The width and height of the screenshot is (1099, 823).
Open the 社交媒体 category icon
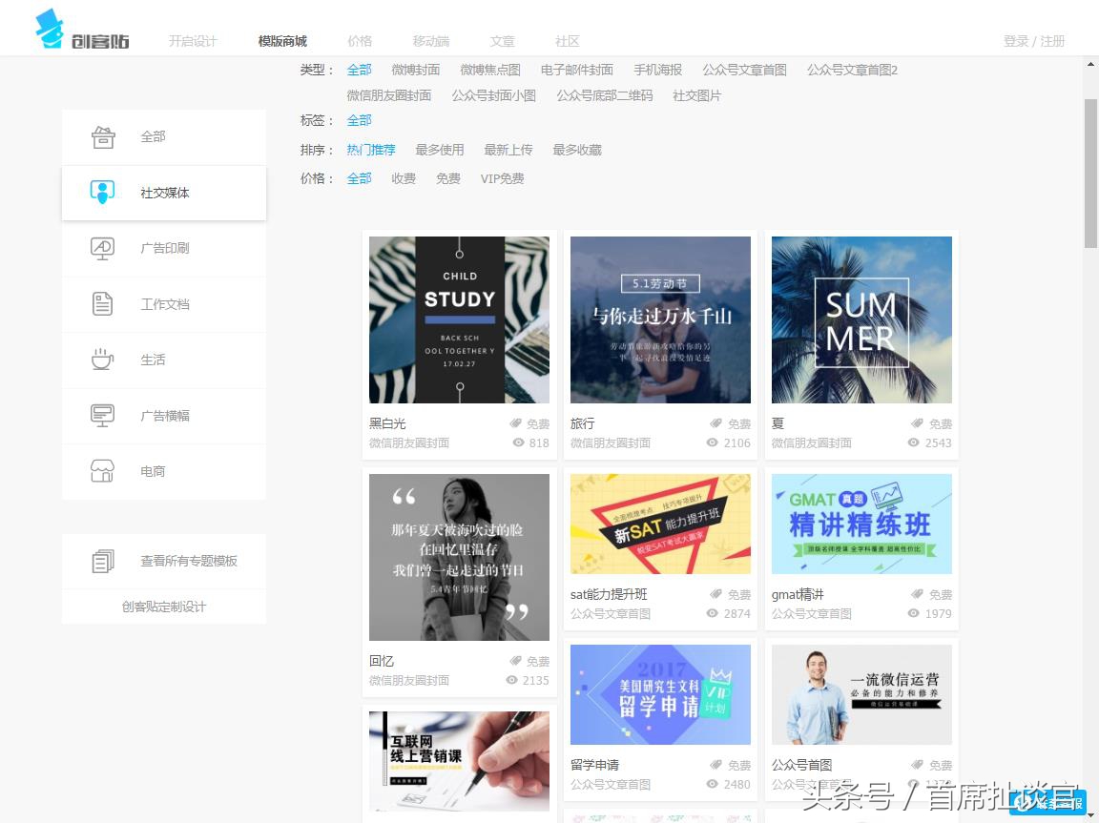[x=102, y=192]
